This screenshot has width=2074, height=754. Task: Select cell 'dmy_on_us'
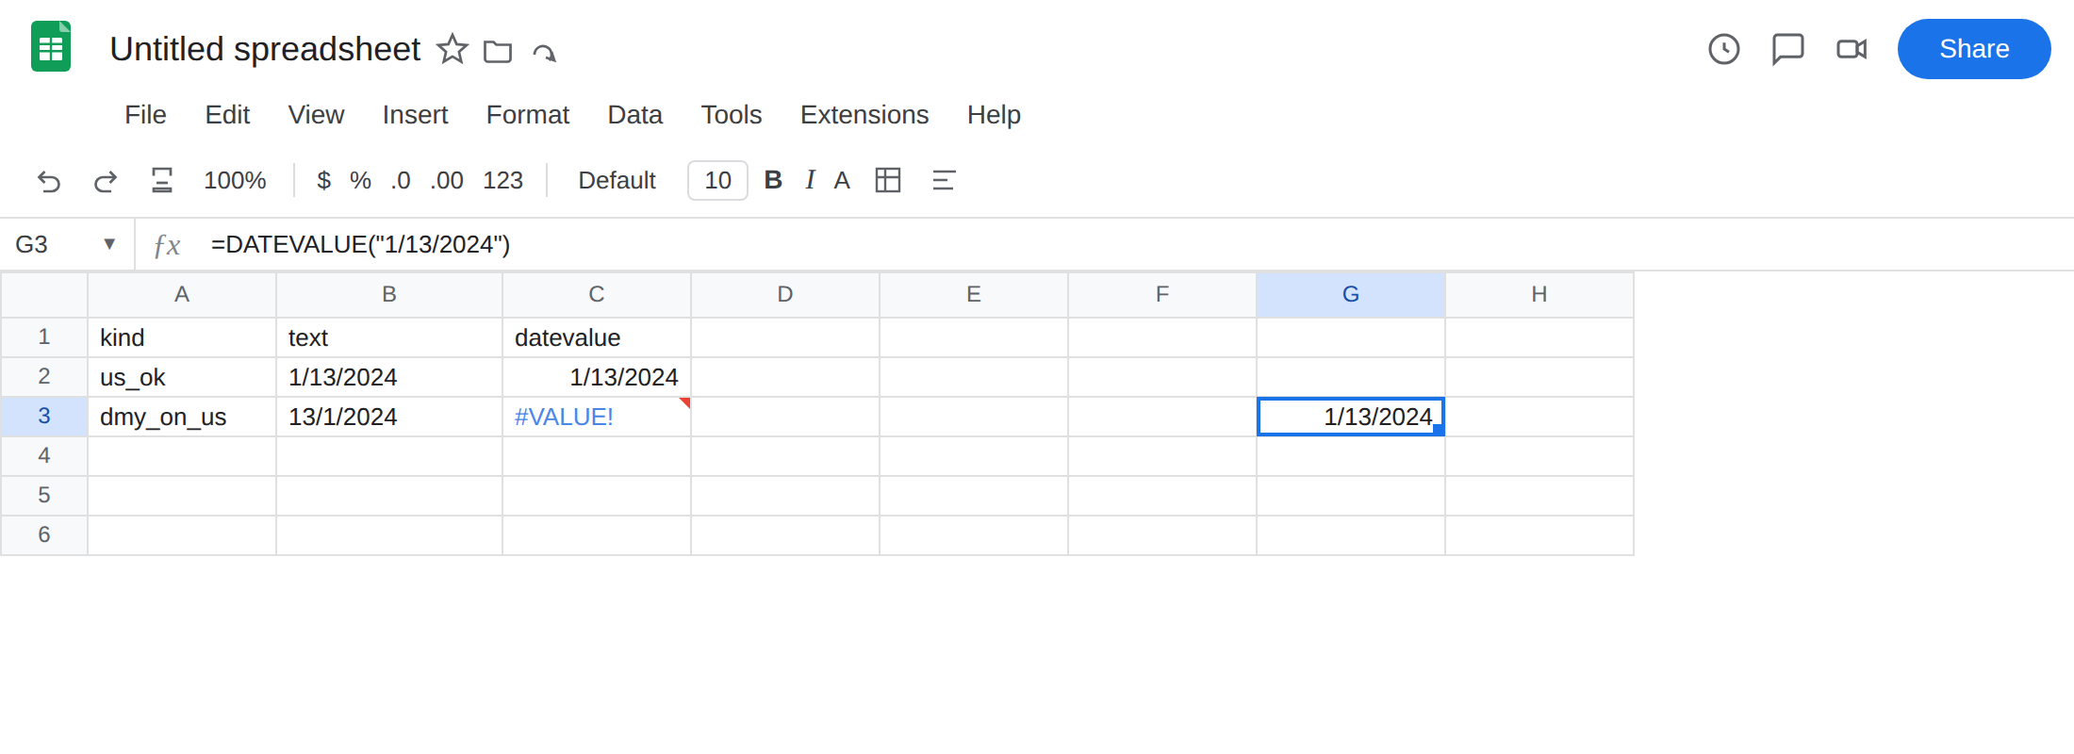pos(182,417)
